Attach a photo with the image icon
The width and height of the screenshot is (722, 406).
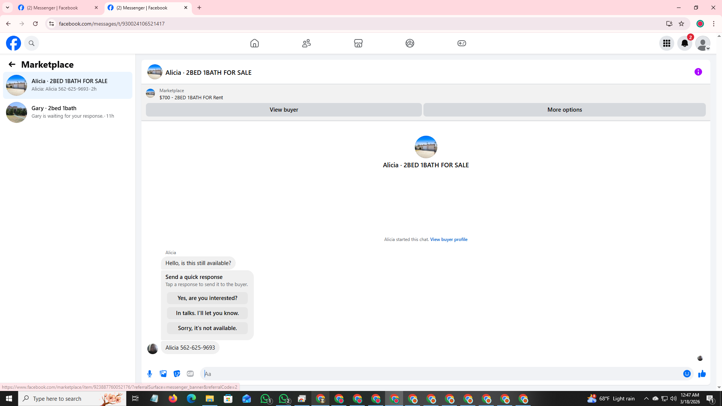click(x=163, y=374)
